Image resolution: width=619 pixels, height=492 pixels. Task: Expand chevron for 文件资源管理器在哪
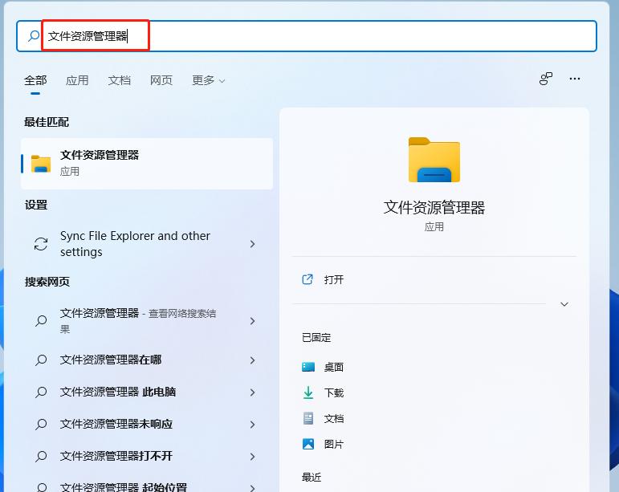click(x=253, y=360)
